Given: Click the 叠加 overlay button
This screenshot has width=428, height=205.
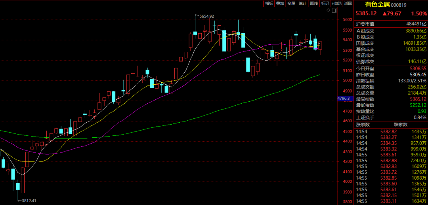Looking at the screenshot, I should point(280,4).
